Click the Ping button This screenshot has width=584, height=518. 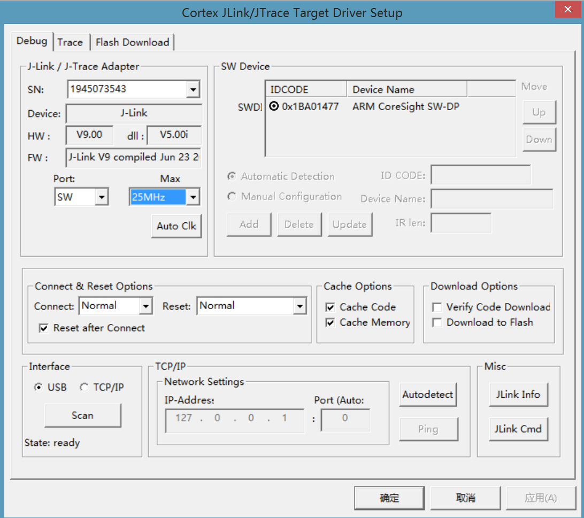tap(428, 429)
